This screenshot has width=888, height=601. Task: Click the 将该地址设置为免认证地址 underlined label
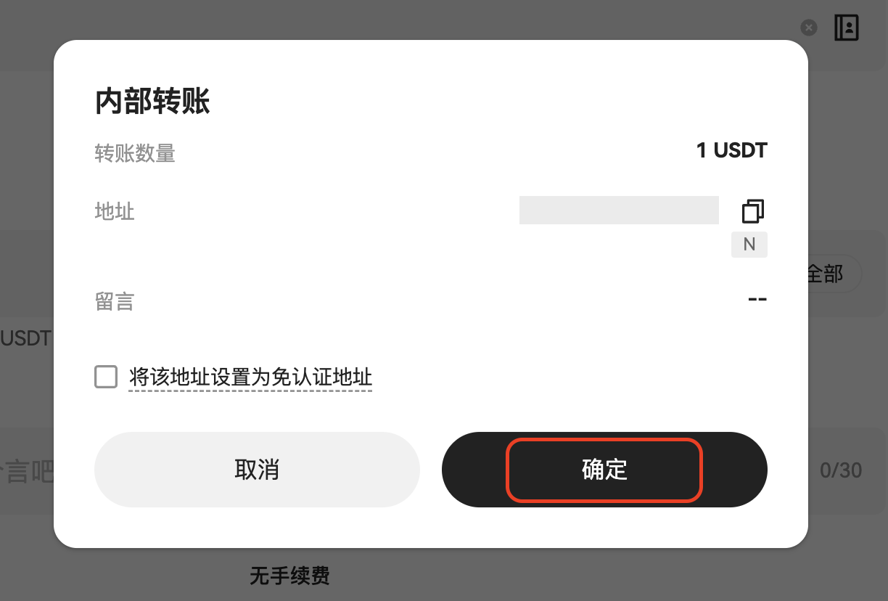click(250, 377)
